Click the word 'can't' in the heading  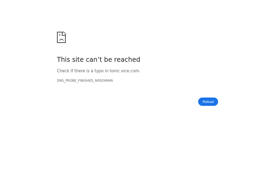coord(94,59)
